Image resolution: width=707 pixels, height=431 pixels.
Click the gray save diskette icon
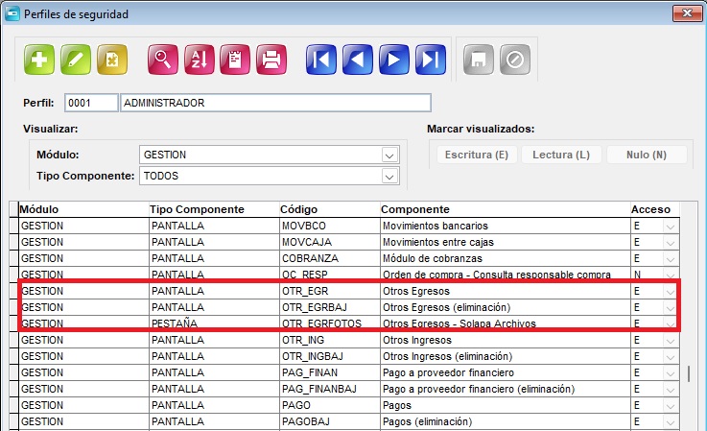point(479,60)
